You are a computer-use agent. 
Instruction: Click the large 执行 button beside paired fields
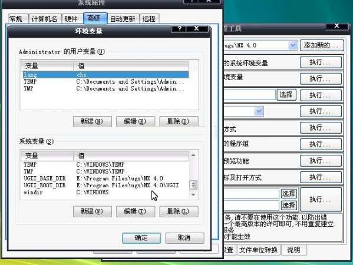point(321,200)
